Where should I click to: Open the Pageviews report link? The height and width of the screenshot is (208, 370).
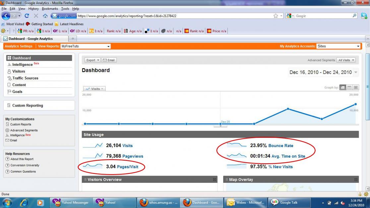pos(133,156)
